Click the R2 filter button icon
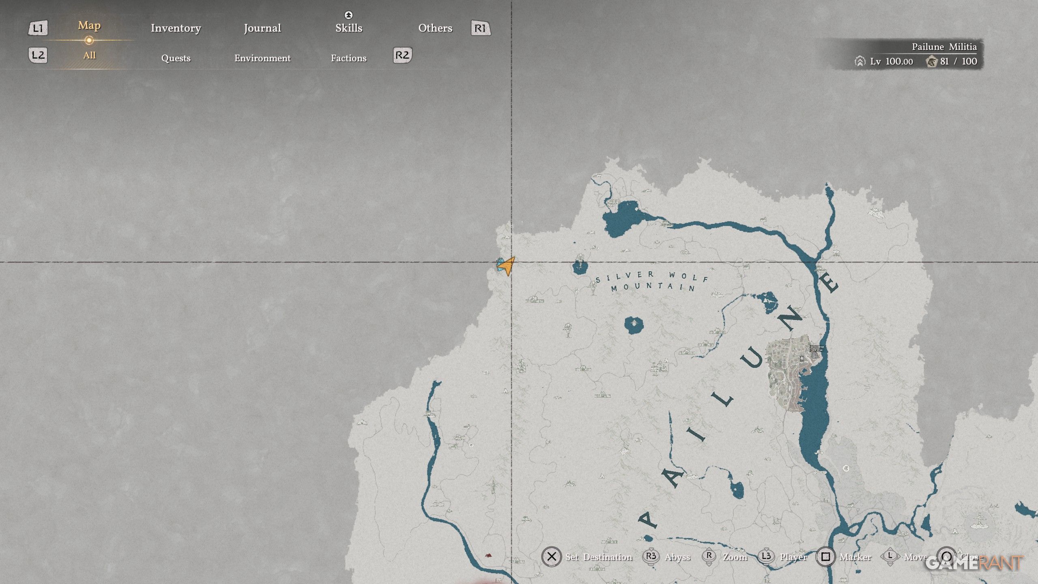This screenshot has height=584, width=1038. [x=402, y=55]
